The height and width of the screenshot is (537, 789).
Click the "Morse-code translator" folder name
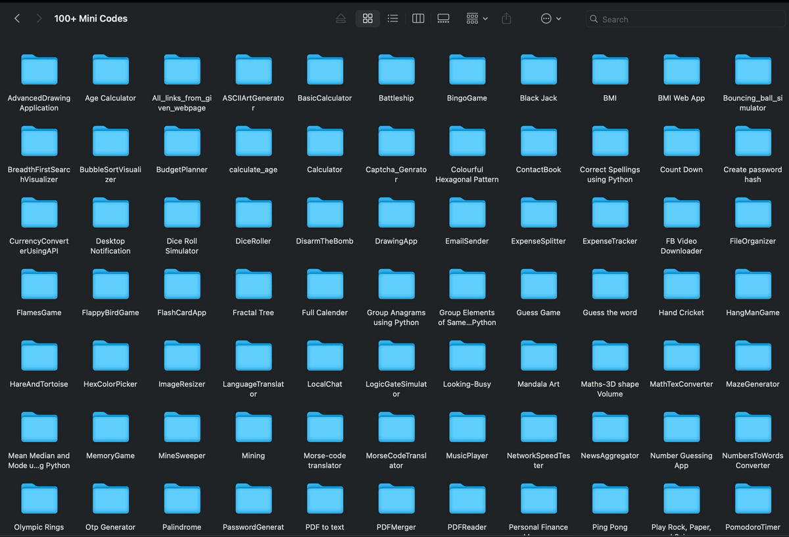(325, 460)
